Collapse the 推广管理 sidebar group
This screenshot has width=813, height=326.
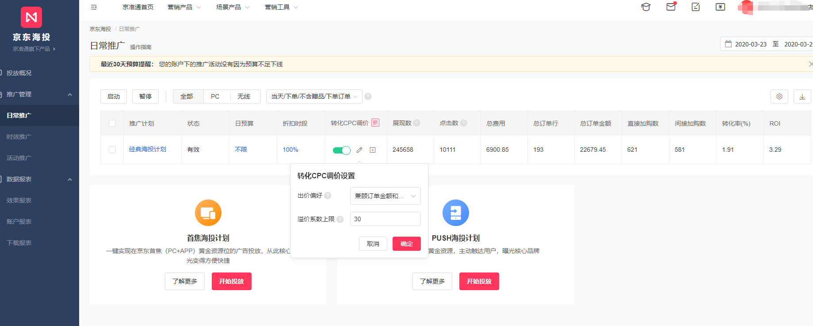(x=70, y=94)
